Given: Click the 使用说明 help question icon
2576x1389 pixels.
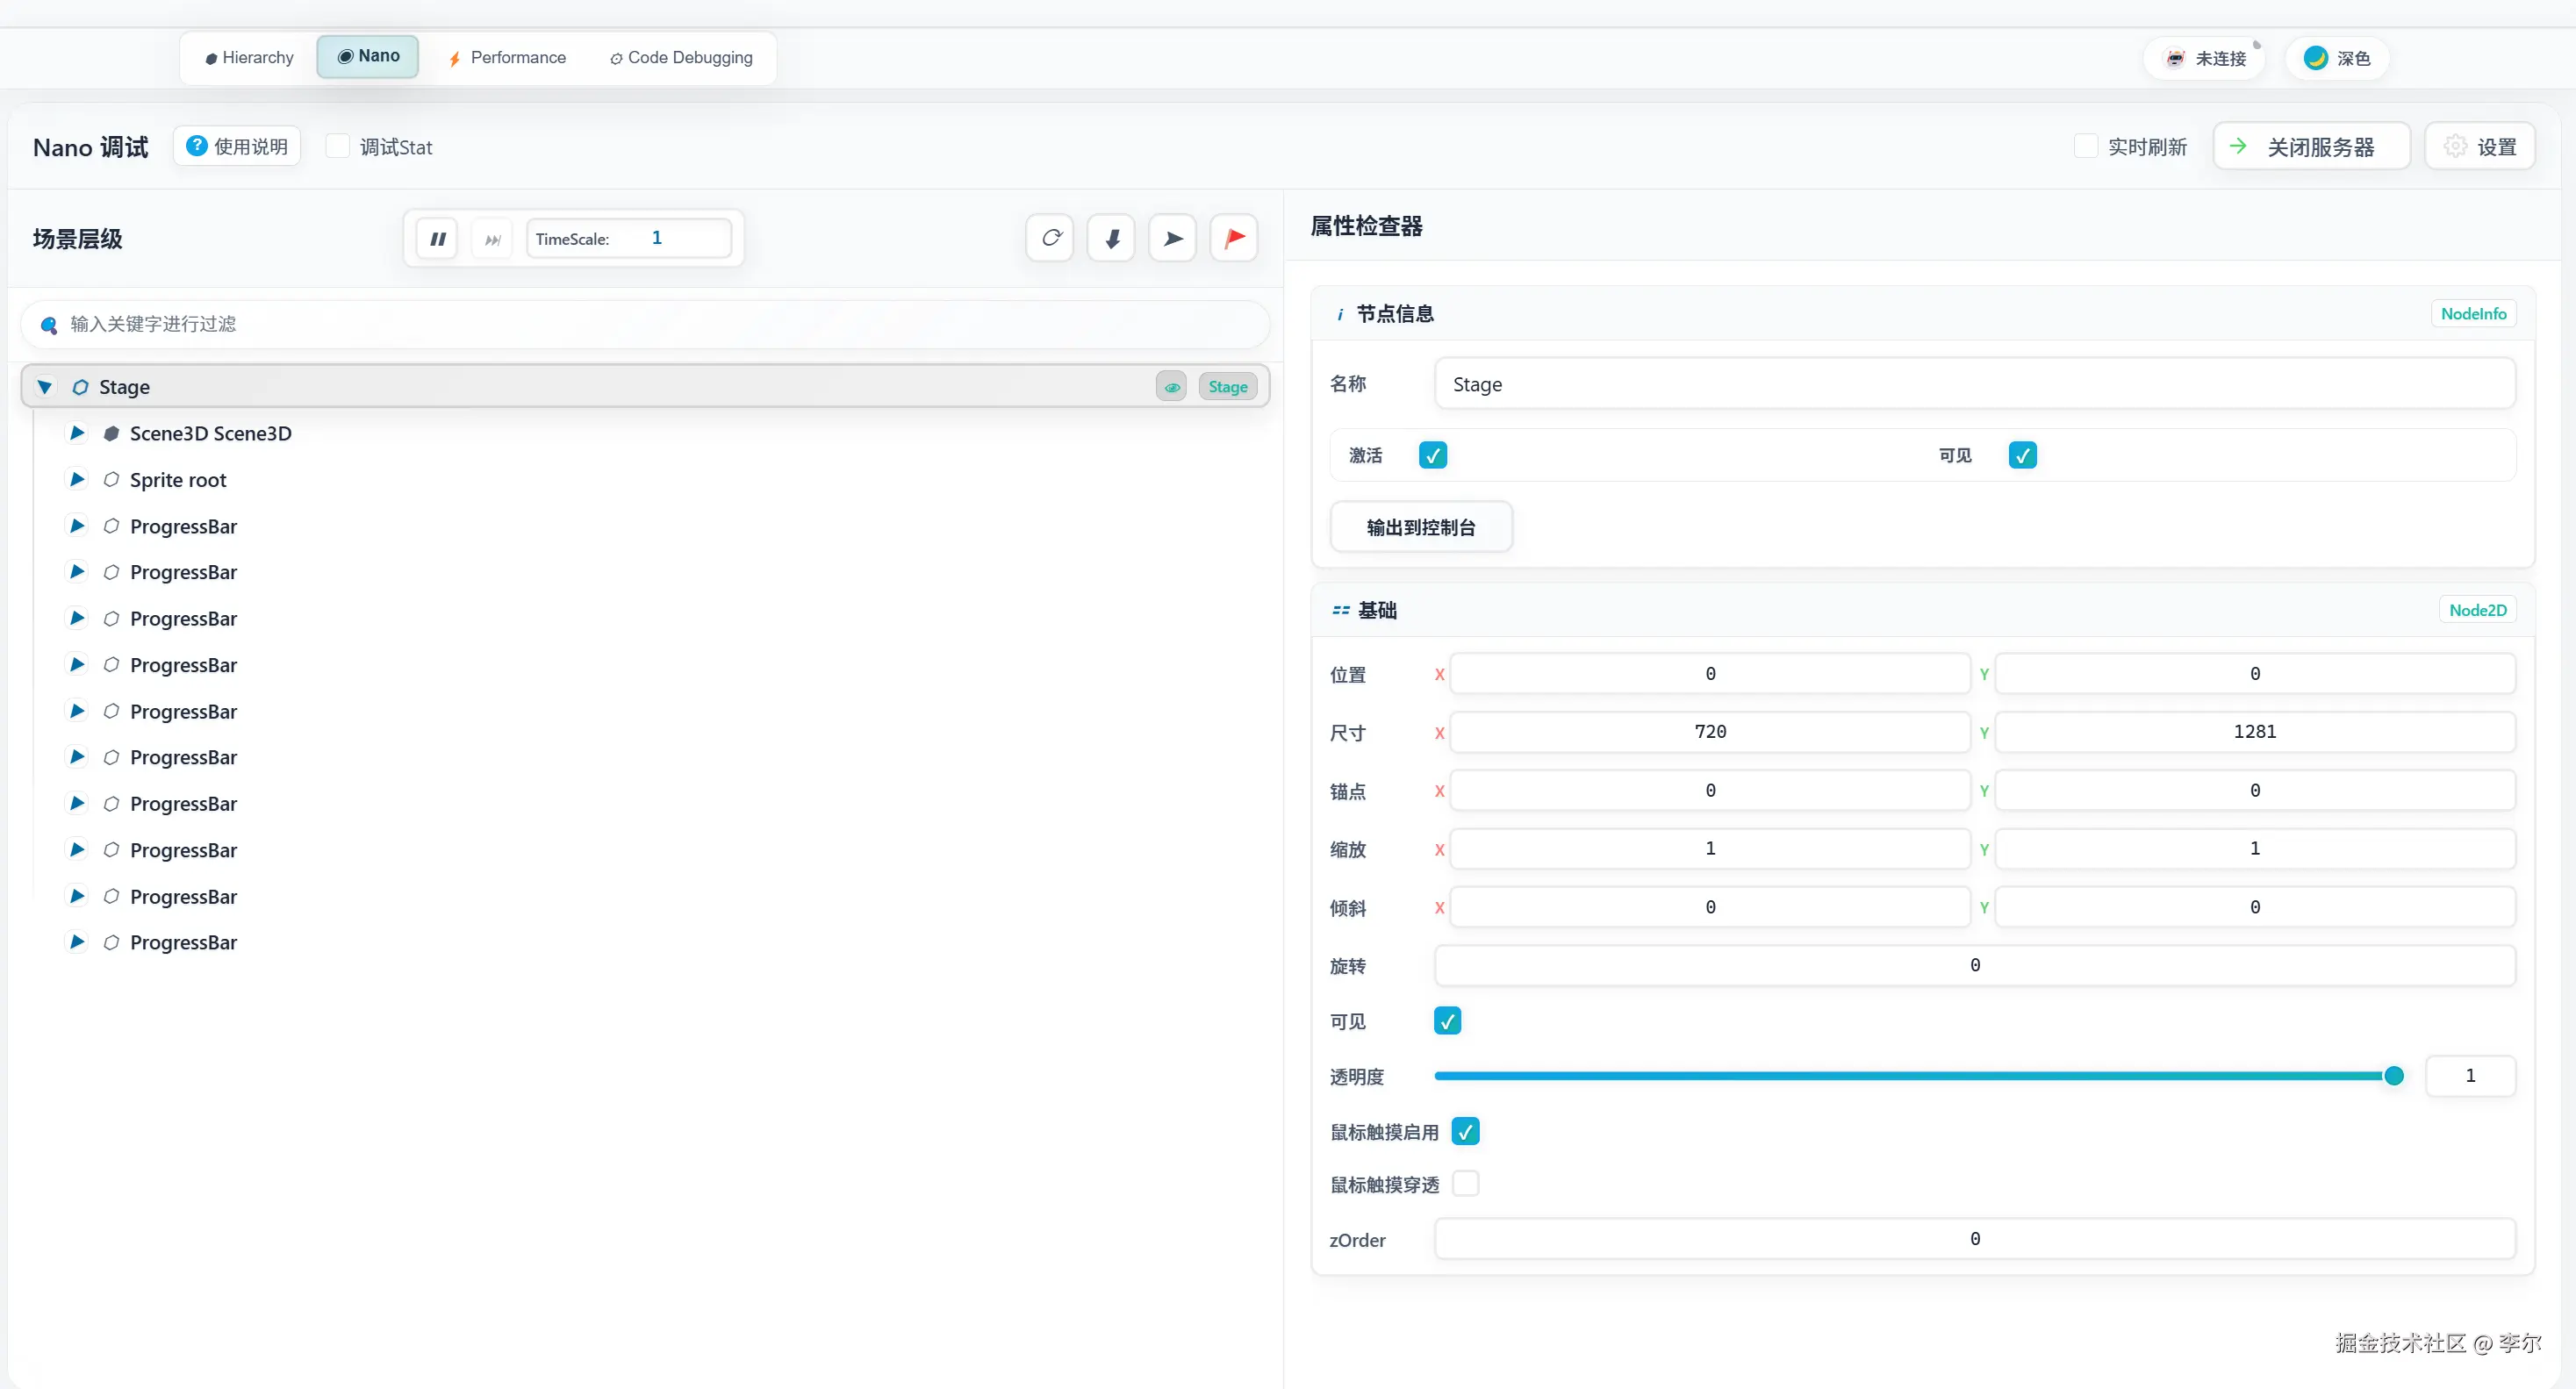Looking at the screenshot, I should (x=197, y=146).
